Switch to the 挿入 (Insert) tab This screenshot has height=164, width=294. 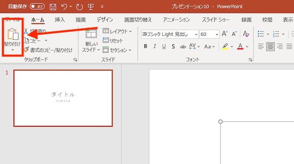(x=60, y=20)
